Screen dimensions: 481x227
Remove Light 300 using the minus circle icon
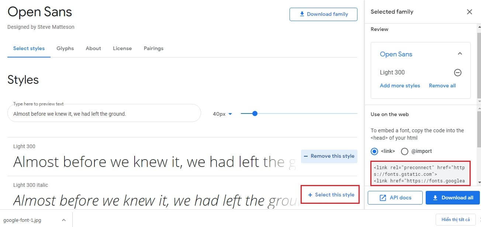tap(458, 72)
